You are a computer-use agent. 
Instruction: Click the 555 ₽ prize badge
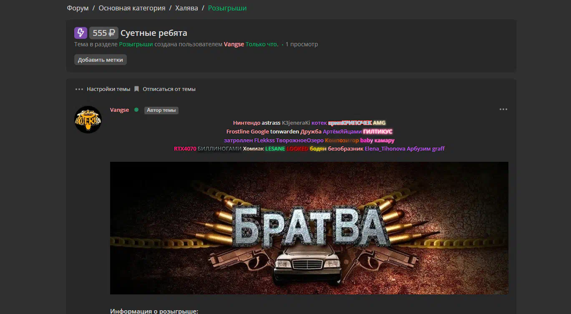tap(103, 33)
